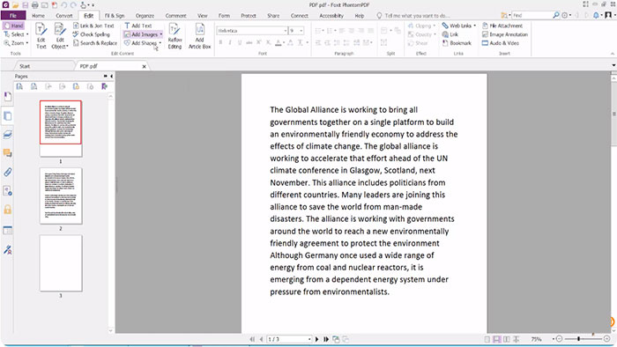Switch to the Organize tab
617x347 pixels.
coord(145,15)
